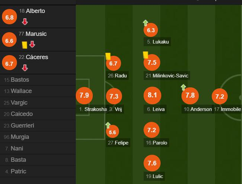242x184 pixels.
Task: Click red substitution arrow under Alberto
Action: coord(25,22)
